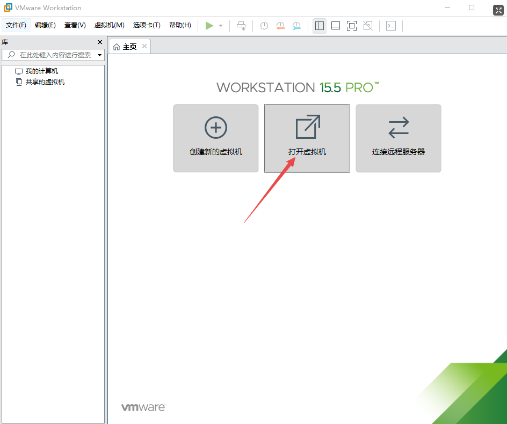Switch to the 主页 tab
Viewport: 507px width, 424px height.
tap(129, 47)
